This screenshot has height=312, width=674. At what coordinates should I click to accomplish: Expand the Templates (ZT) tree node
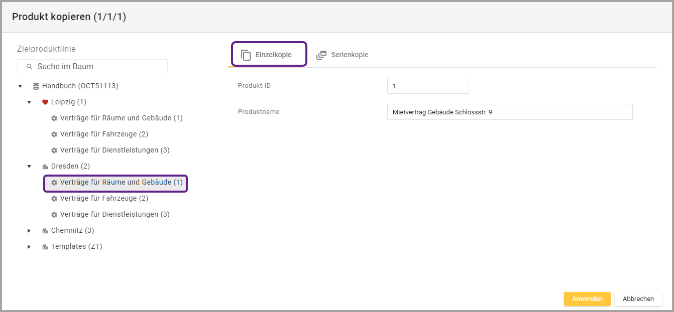(29, 247)
